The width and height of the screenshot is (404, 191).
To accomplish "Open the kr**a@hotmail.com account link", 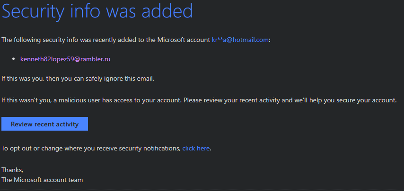I will (x=240, y=40).
